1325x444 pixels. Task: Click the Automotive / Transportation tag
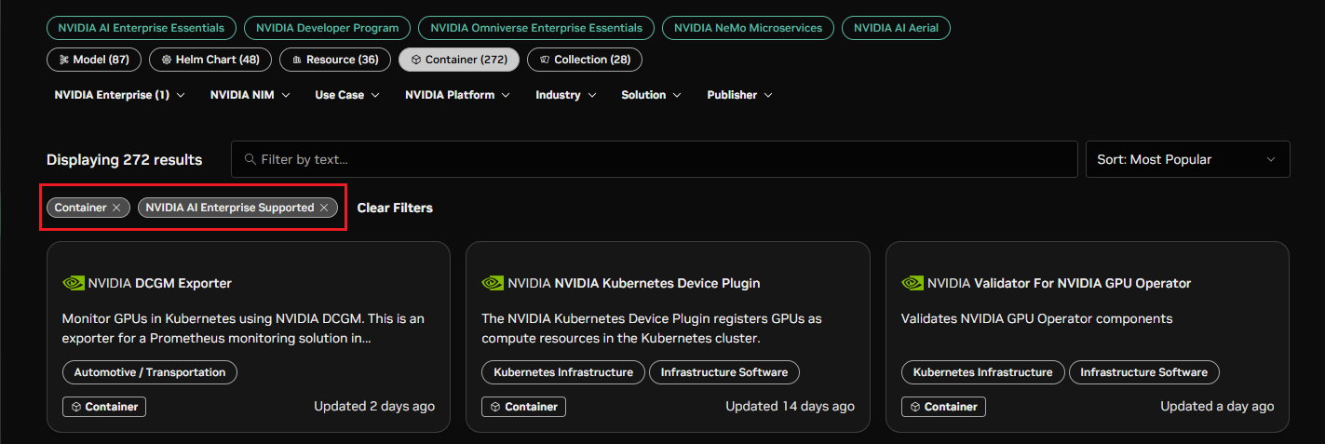(150, 372)
